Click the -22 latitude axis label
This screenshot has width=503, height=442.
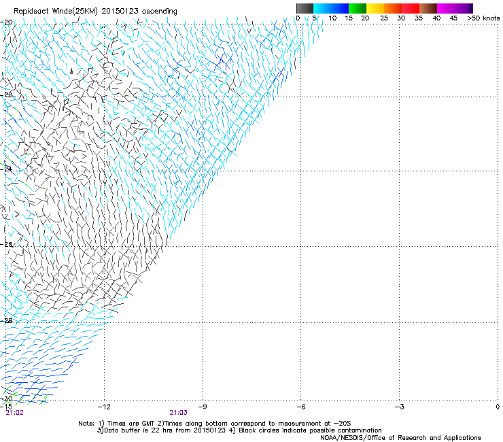click(x=6, y=95)
